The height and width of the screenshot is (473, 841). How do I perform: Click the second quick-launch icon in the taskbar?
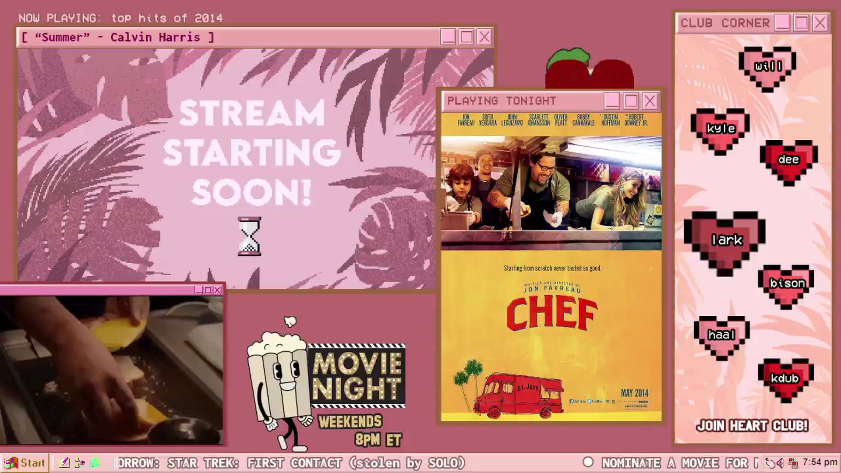[80, 463]
